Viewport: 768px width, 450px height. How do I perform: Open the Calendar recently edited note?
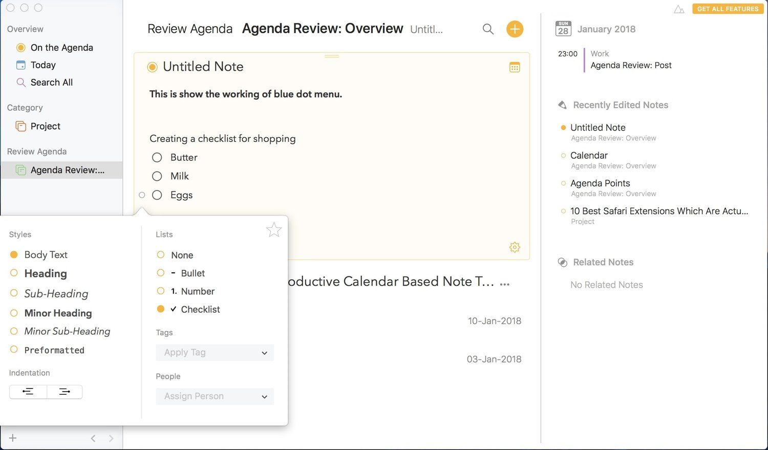(x=589, y=155)
